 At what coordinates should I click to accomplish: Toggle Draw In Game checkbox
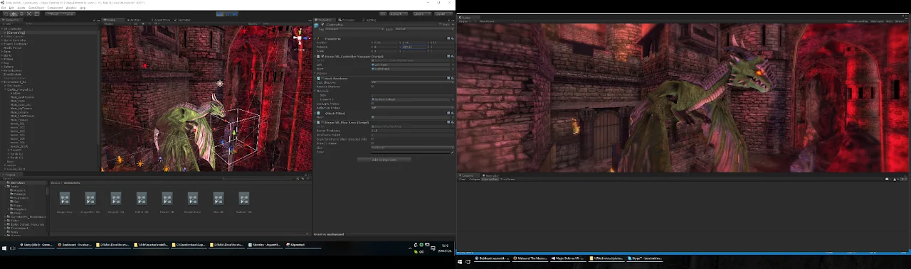click(373, 143)
